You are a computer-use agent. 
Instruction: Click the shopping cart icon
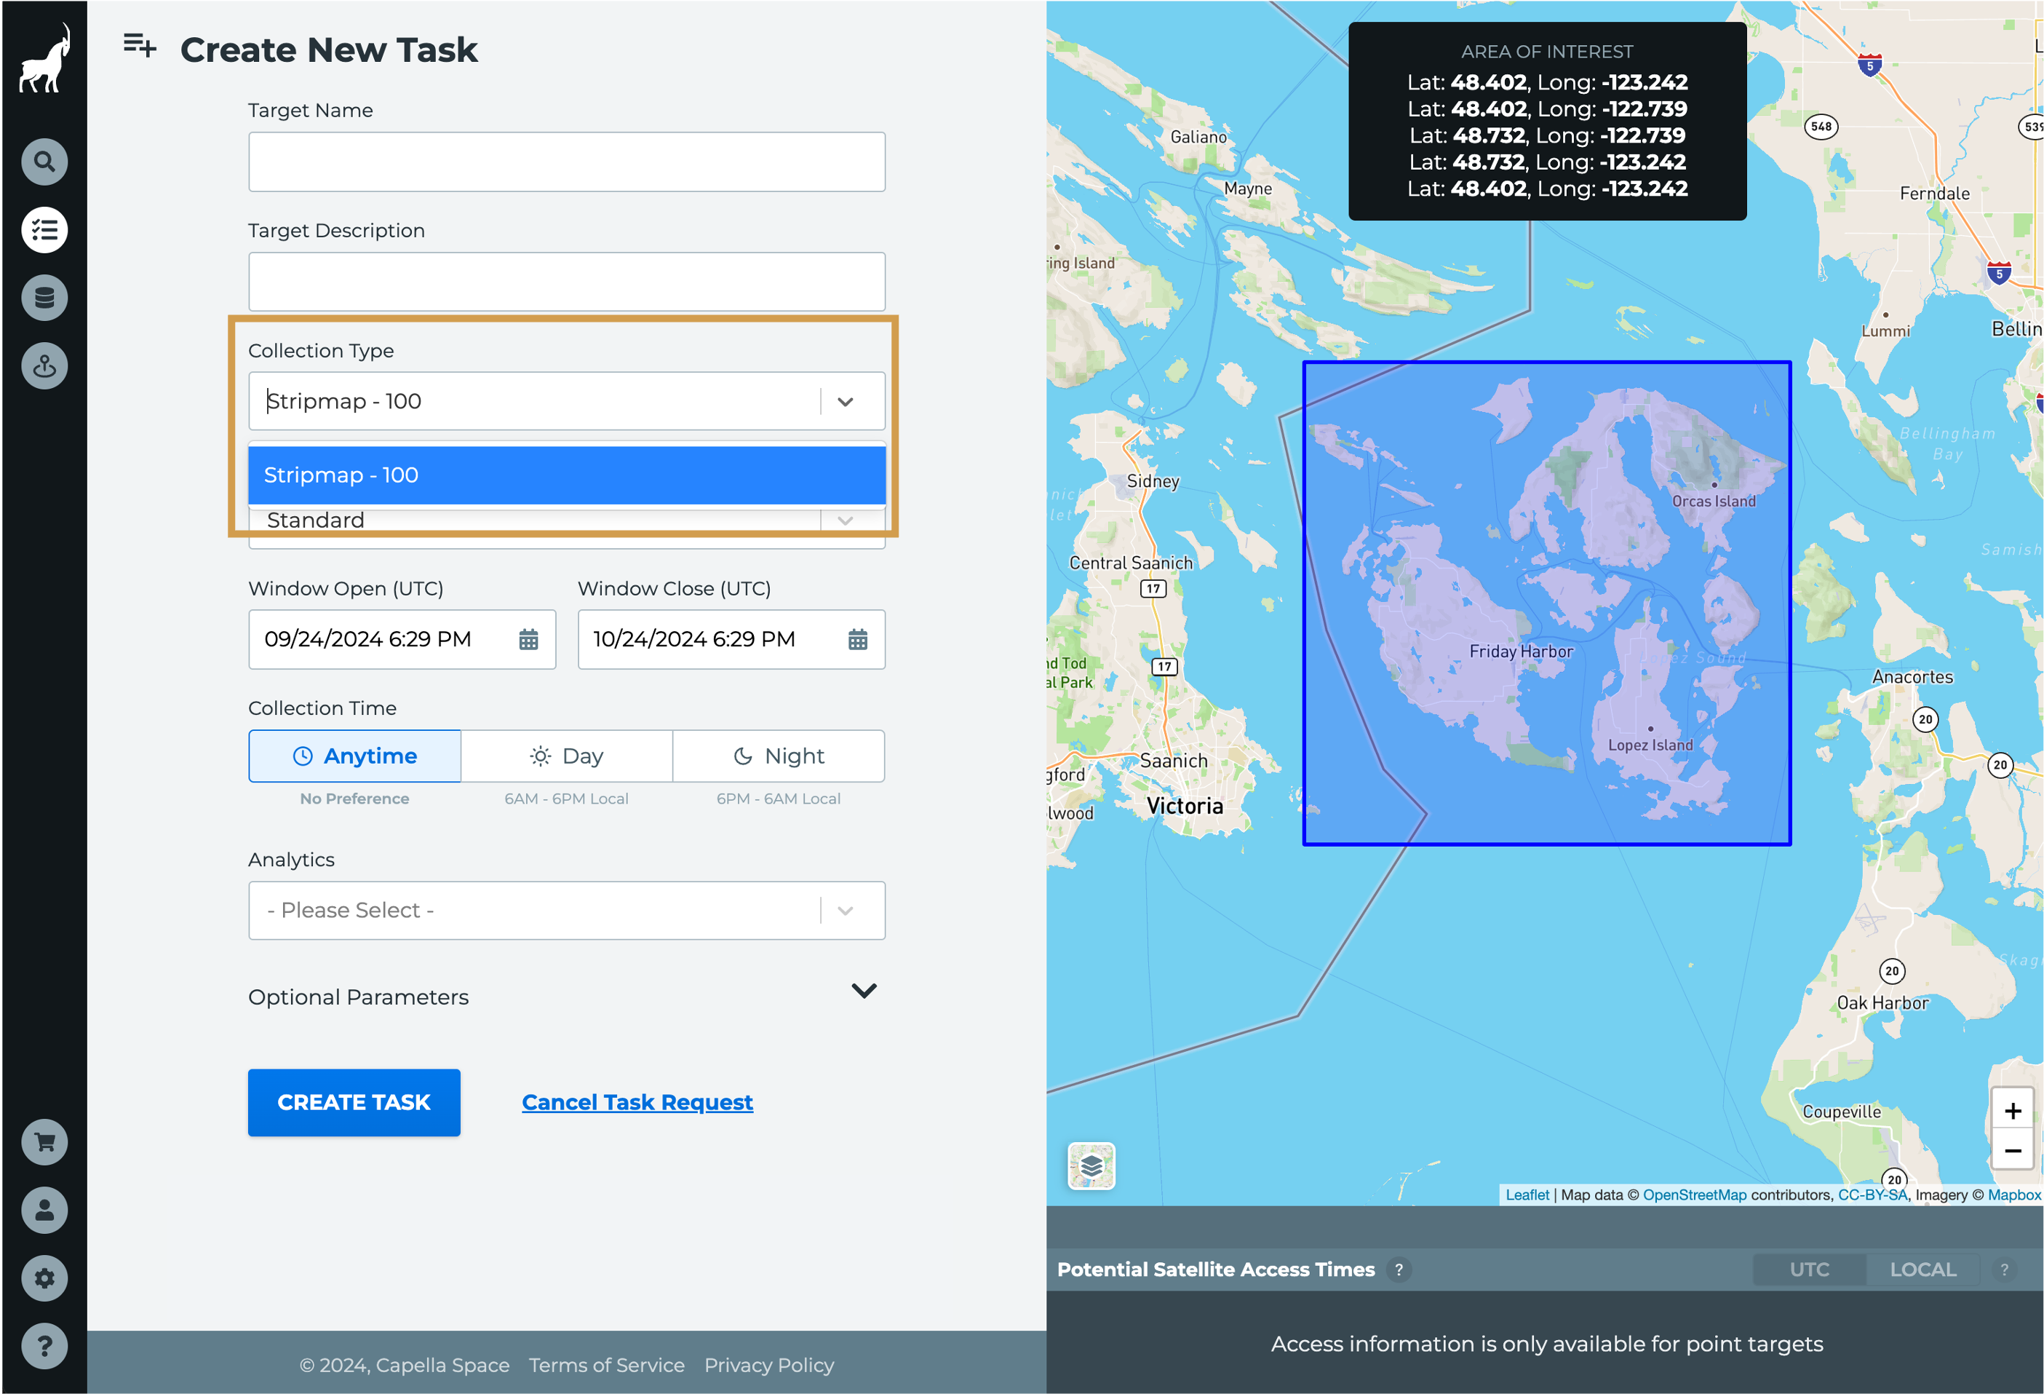[x=44, y=1141]
